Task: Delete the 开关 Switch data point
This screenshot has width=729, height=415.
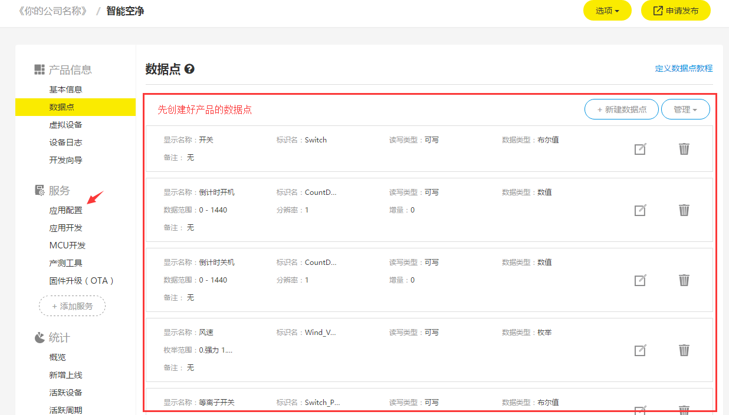Action: pyautogui.click(x=684, y=149)
